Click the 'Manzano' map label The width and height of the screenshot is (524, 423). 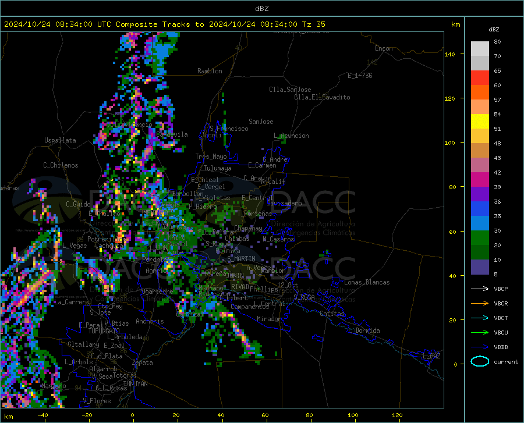tap(54, 386)
